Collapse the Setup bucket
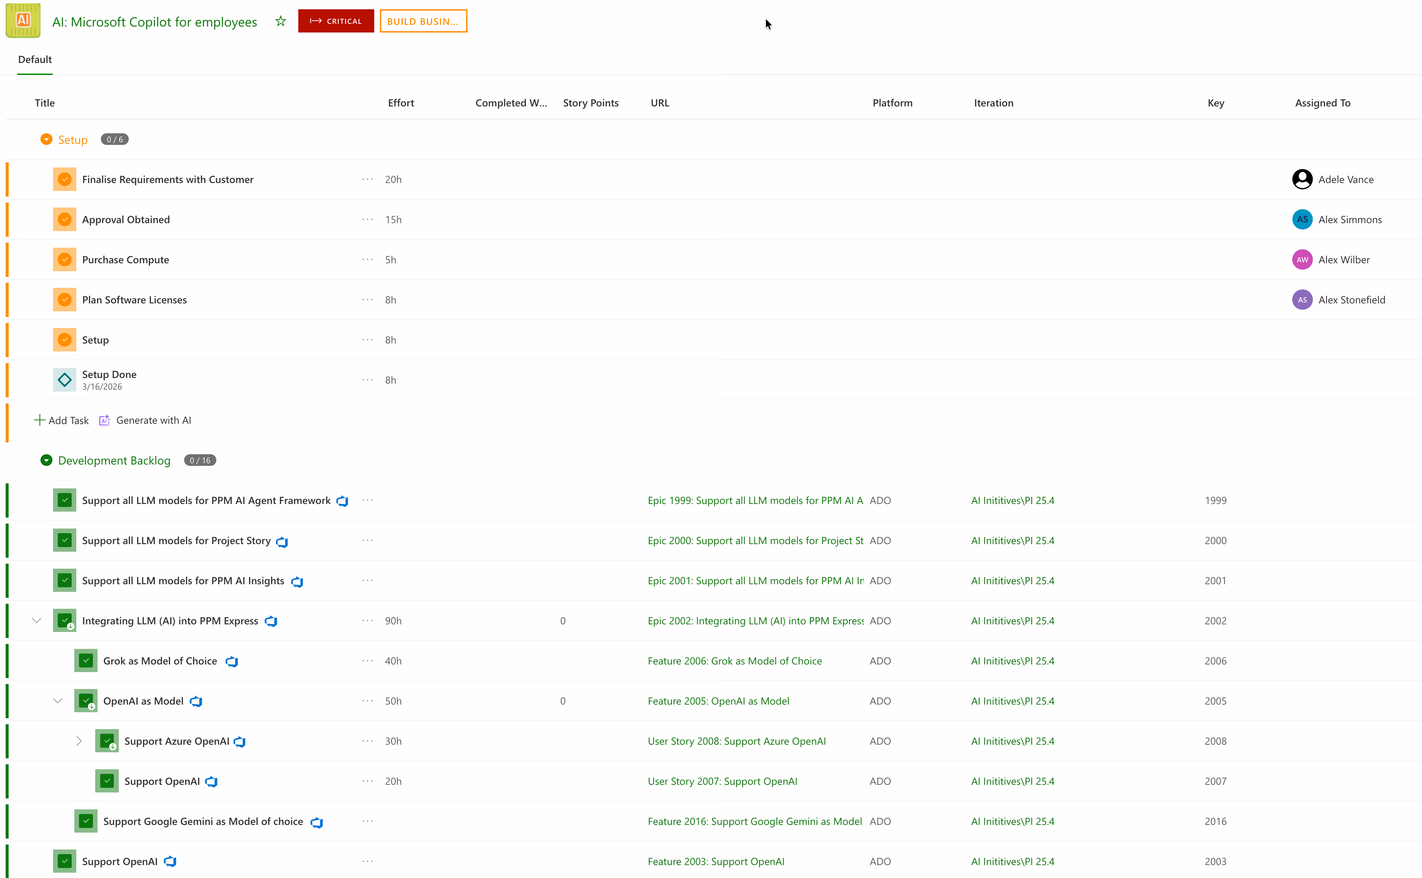The width and height of the screenshot is (1422, 878). point(46,139)
